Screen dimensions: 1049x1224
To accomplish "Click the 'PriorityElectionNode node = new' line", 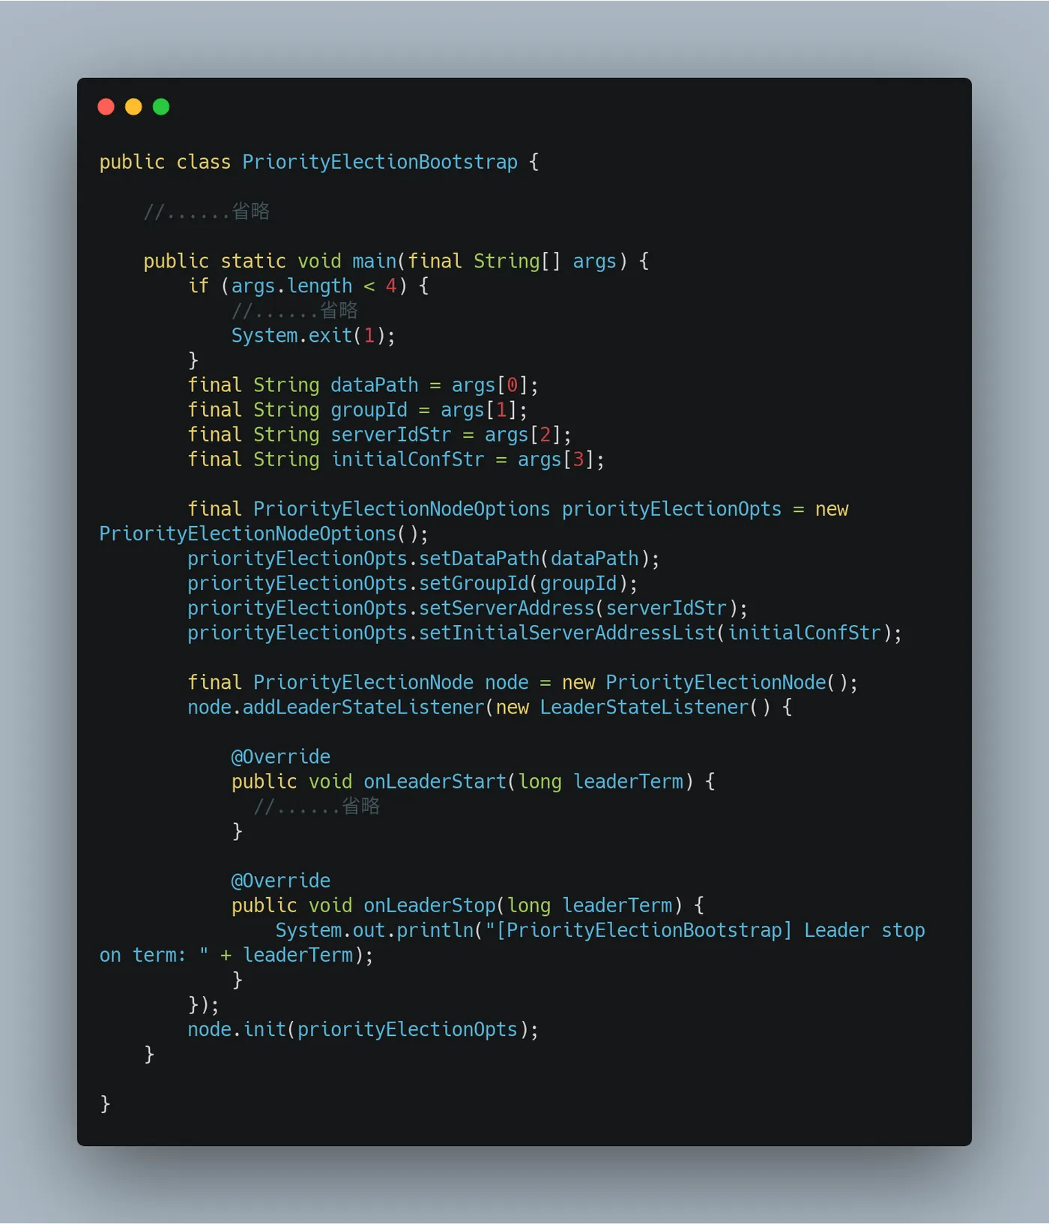I will point(522,682).
